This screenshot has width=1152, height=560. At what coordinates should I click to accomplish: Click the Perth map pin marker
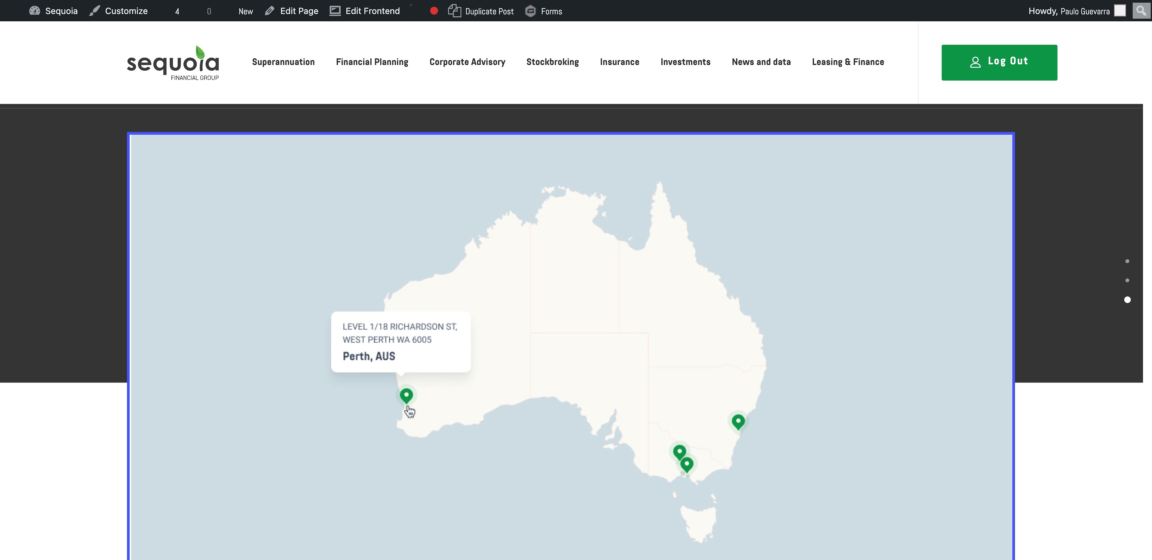point(406,395)
